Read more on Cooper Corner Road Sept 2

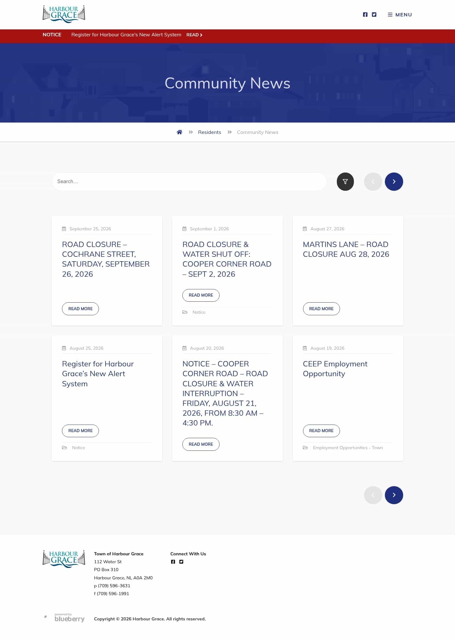201,295
